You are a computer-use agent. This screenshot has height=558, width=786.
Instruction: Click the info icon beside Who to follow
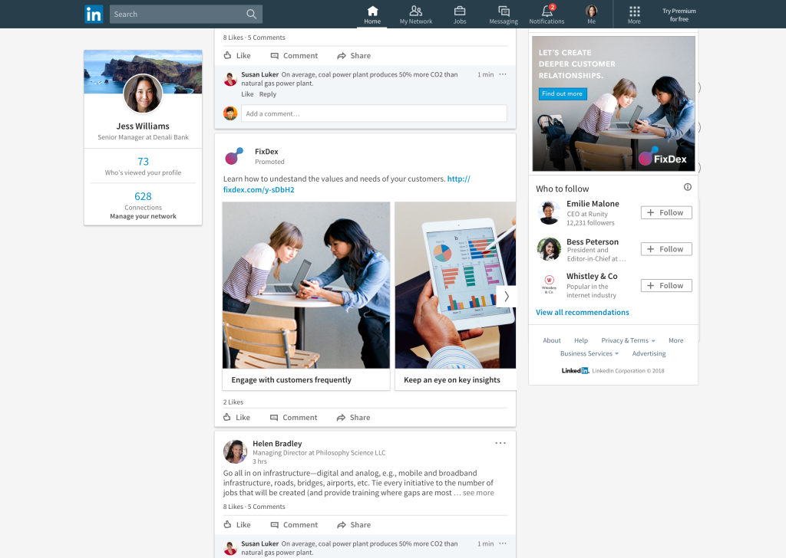687,187
